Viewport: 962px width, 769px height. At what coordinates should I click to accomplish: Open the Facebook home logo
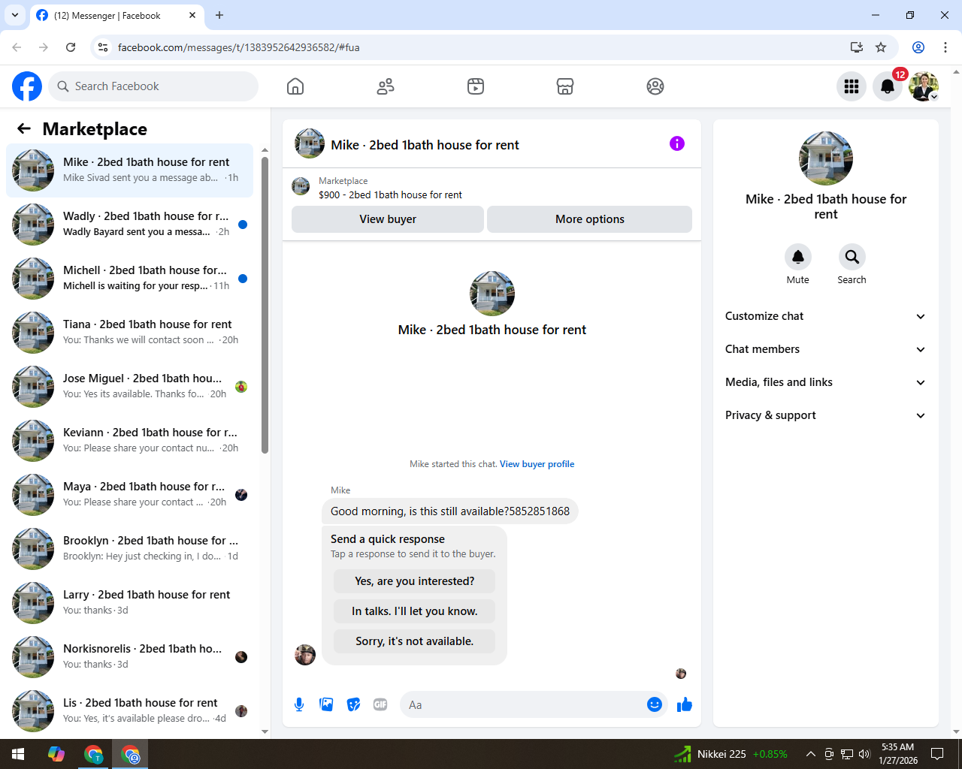(27, 86)
